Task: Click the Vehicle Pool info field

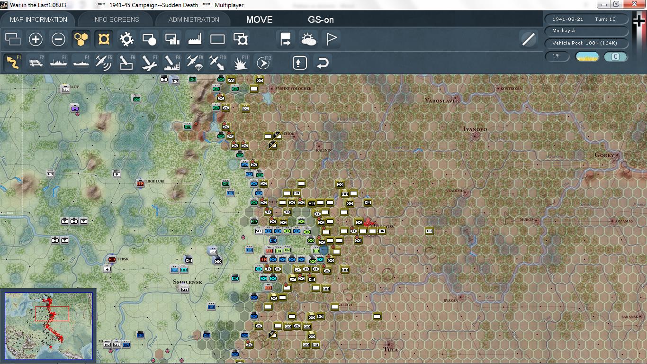Action: click(x=587, y=43)
